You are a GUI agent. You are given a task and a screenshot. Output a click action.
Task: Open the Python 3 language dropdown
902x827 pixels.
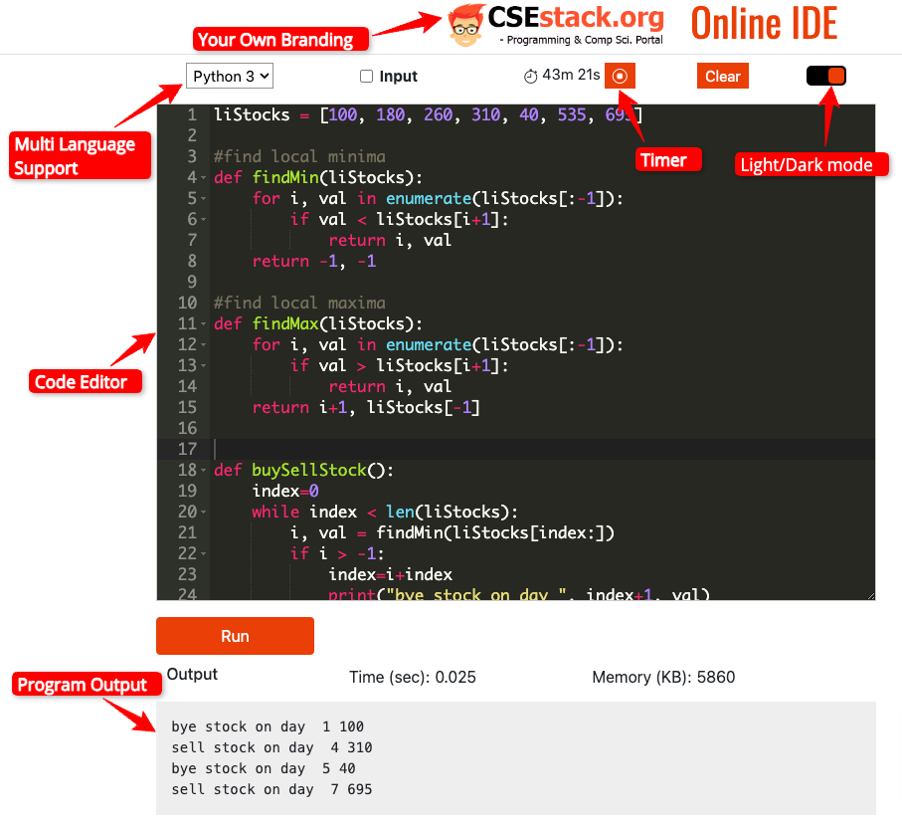click(229, 76)
